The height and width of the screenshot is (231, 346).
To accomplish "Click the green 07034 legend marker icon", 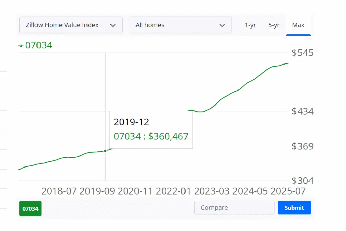I will coord(21,46).
